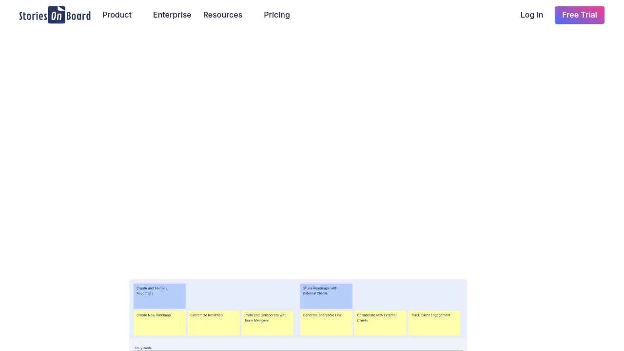Screen dimensions: 624x351
Task: Select the 'Collaborate with External Clients' card
Action: coord(380,323)
